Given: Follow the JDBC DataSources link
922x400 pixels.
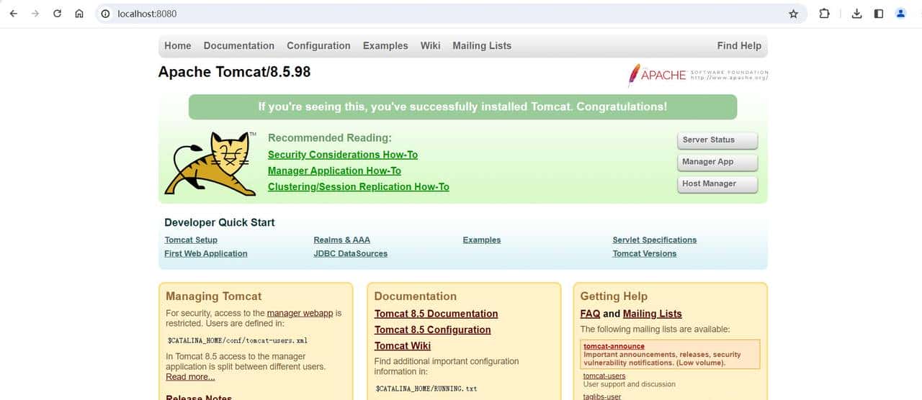Looking at the screenshot, I should [350, 253].
